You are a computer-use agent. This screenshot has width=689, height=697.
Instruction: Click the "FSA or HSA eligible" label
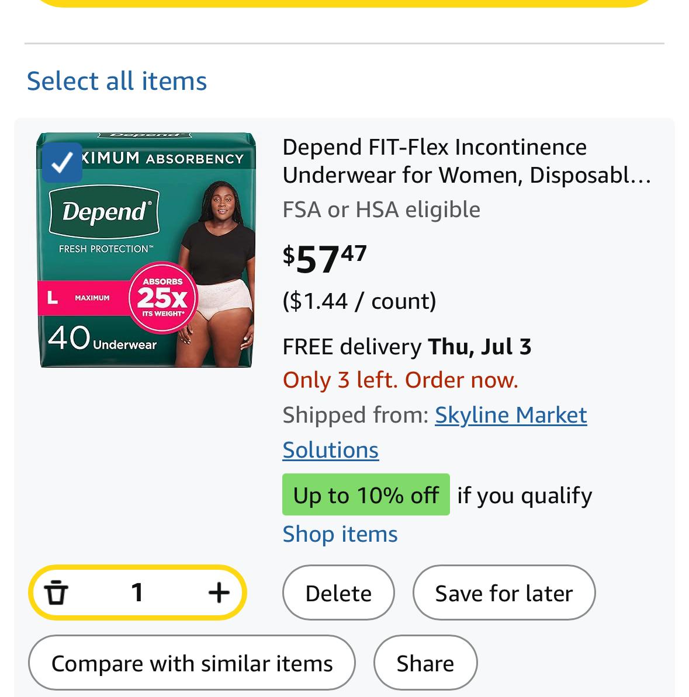pos(381,210)
